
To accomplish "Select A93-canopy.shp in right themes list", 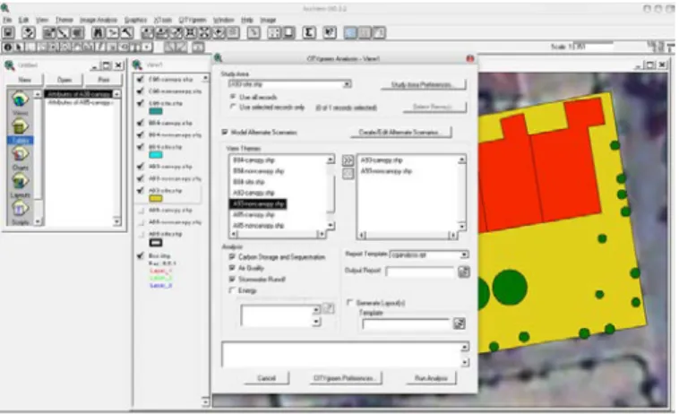I will click(x=382, y=160).
